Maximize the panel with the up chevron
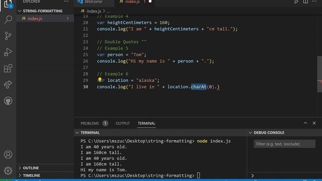 [x=305, y=123]
